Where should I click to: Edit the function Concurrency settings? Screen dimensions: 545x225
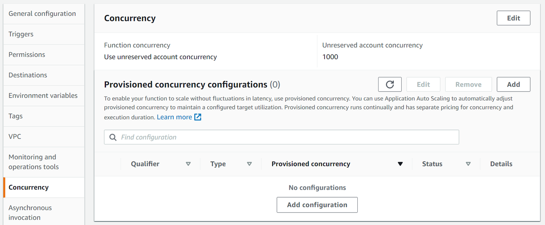pyautogui.click(x=513, y=18)
